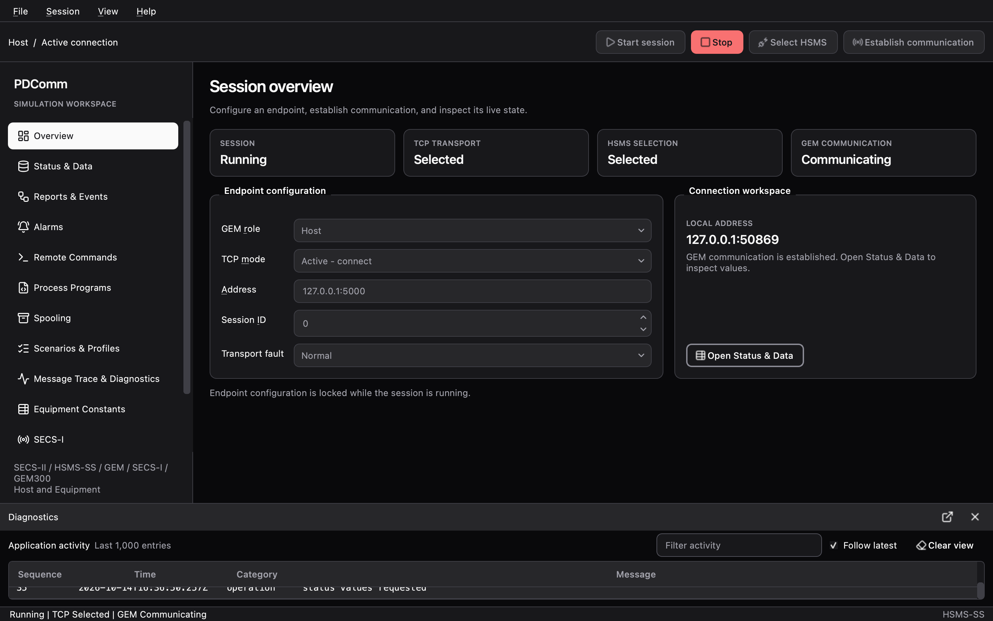Click the GEM Communication status card
The width and height of the screenshot is (993, 621).
883,153
